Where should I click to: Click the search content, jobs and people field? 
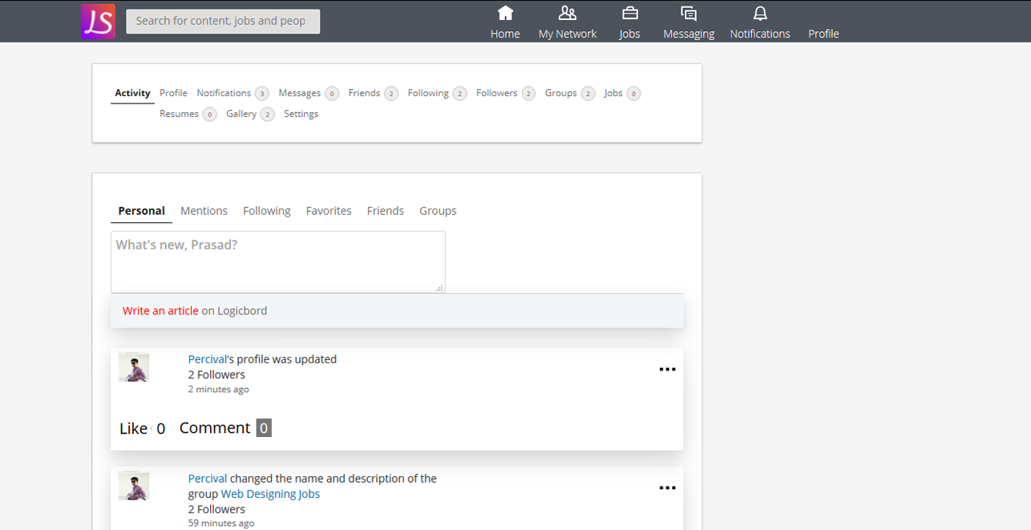click(223, 21)
